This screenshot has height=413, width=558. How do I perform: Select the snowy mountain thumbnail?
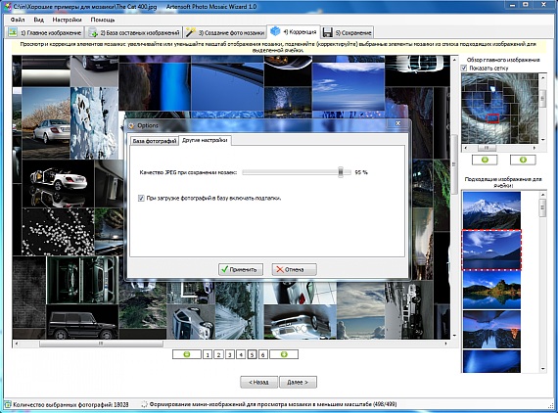tap(491, 210)
